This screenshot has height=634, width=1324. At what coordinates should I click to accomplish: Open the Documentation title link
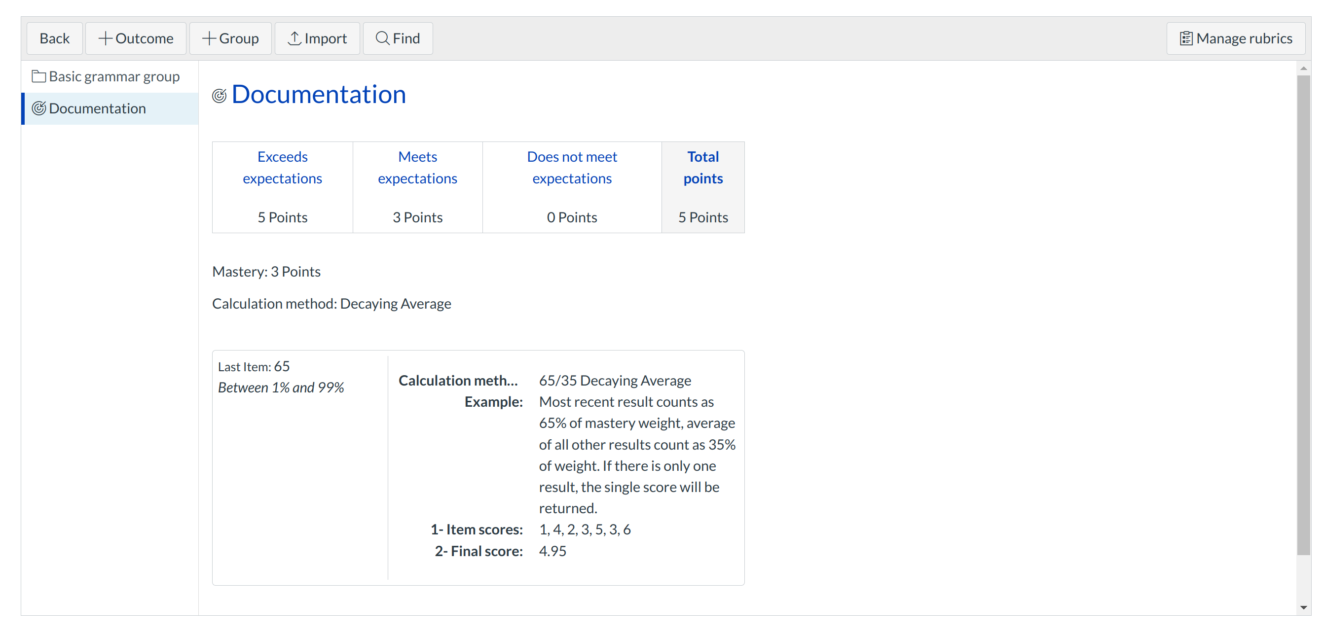pos(319,95)
